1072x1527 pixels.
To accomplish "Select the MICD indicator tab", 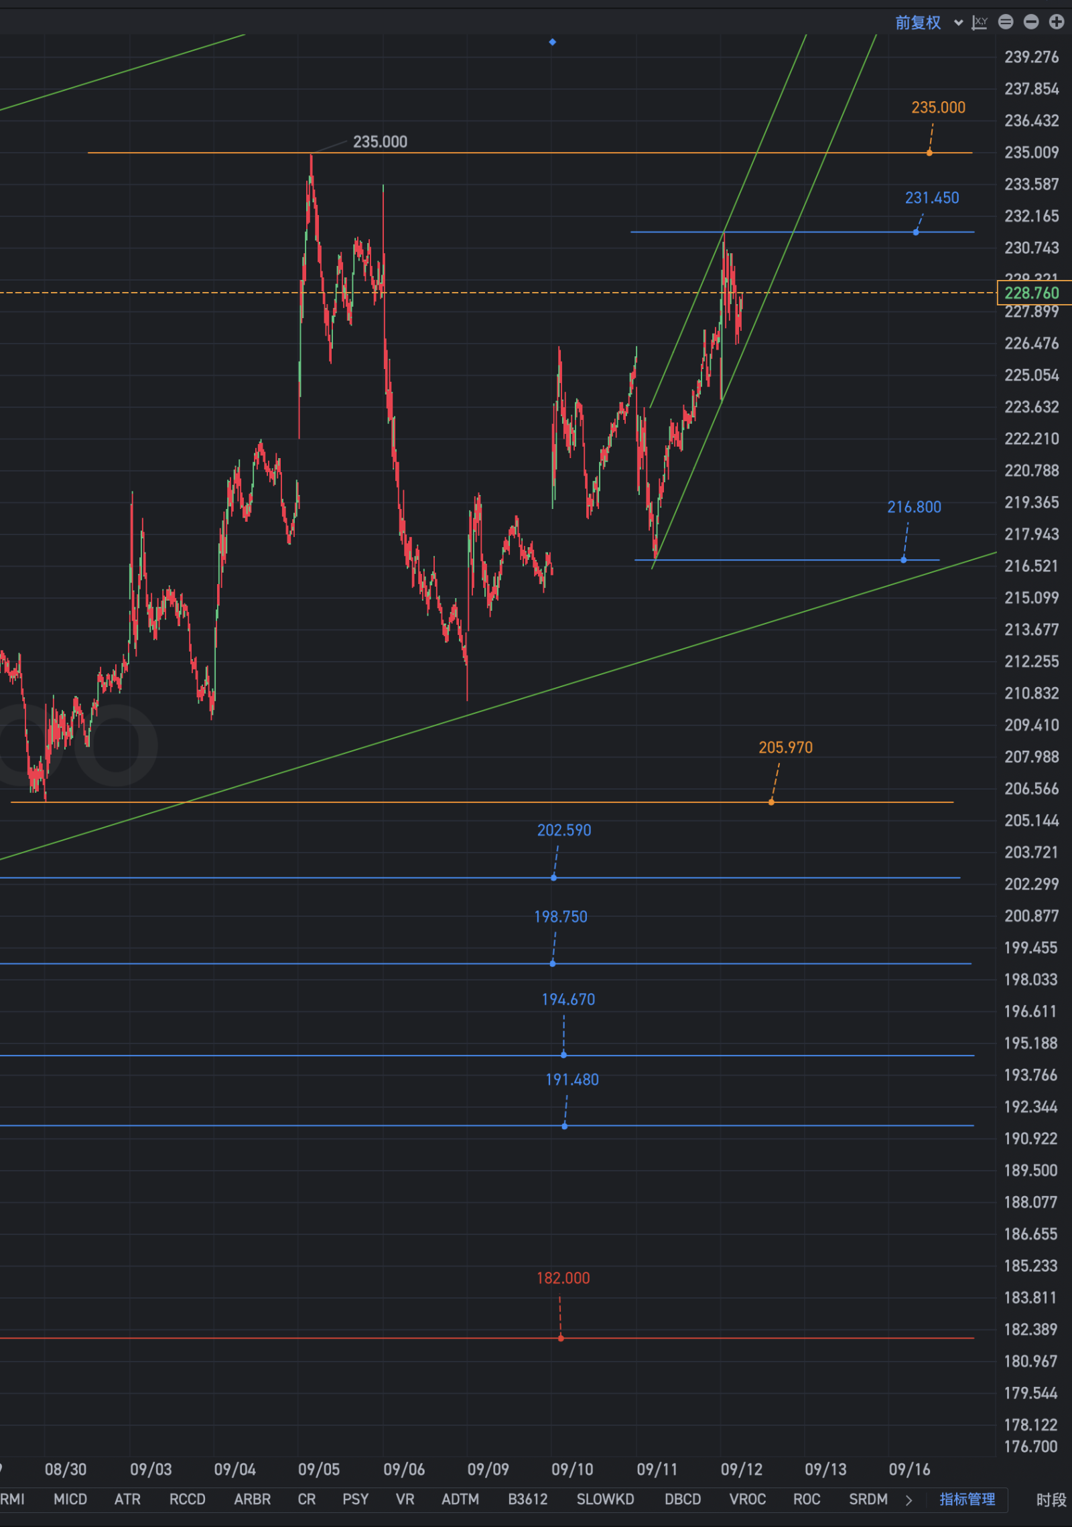I will point(70,1499).
